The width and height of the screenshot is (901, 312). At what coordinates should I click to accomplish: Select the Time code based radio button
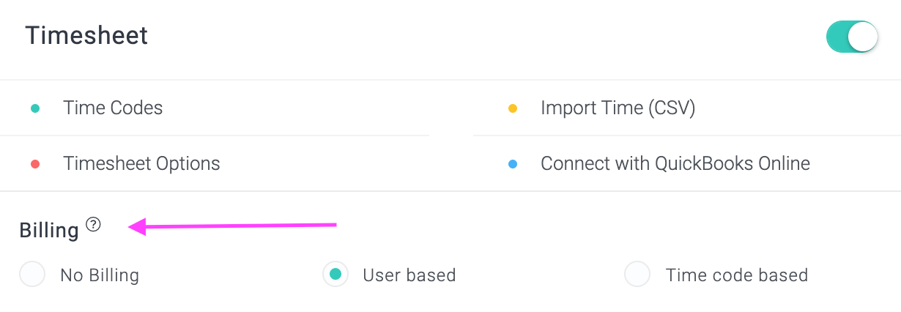coord(637,275)
